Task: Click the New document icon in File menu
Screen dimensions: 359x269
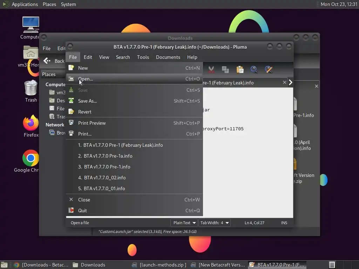Action: click(71, 68)
